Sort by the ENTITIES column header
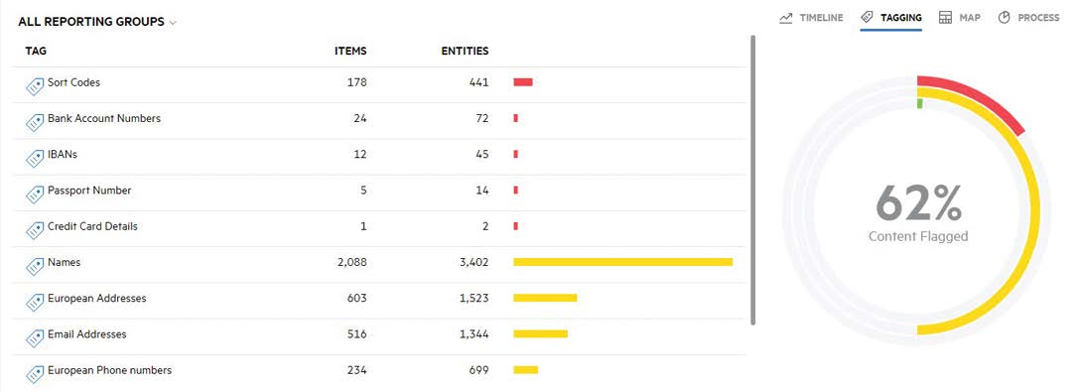 point(465,51)
